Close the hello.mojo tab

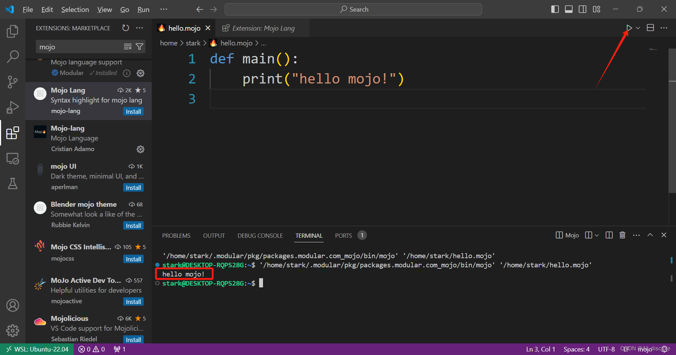tap(208, 28)
